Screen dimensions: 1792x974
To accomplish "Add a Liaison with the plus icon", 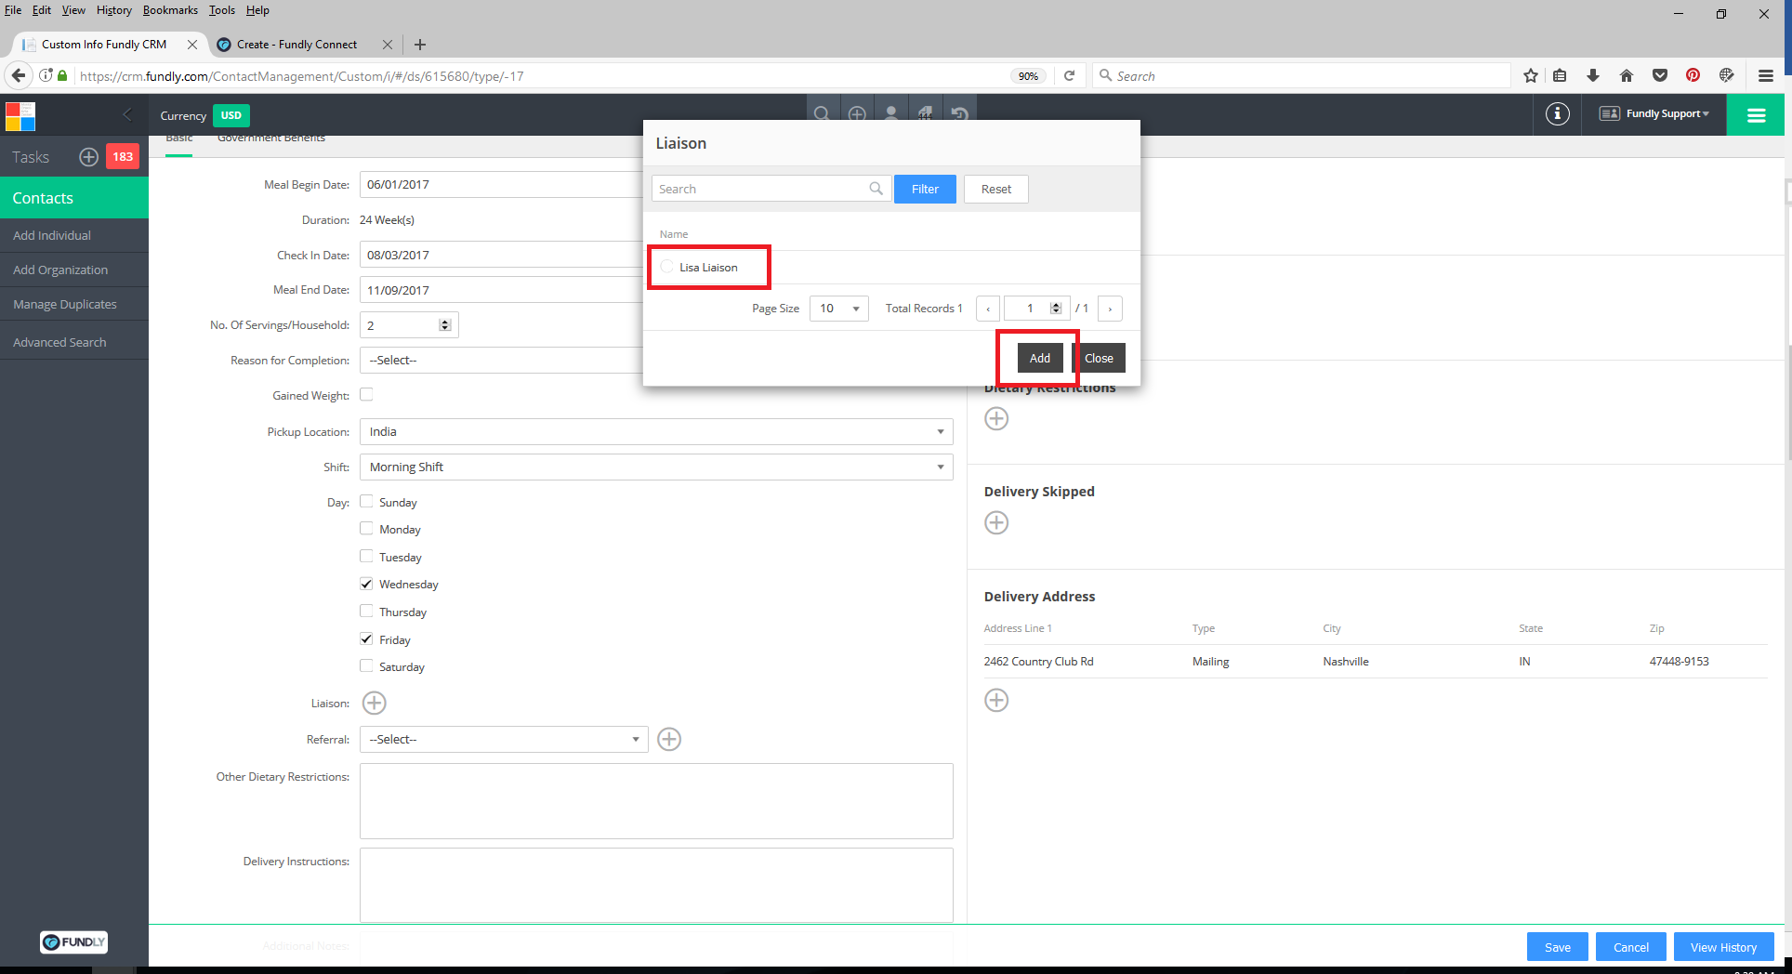I will point(375,703).
